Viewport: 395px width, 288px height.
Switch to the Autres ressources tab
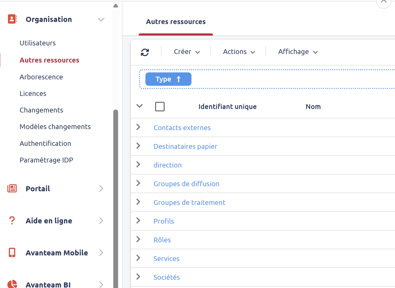click(x=176, y=22)
